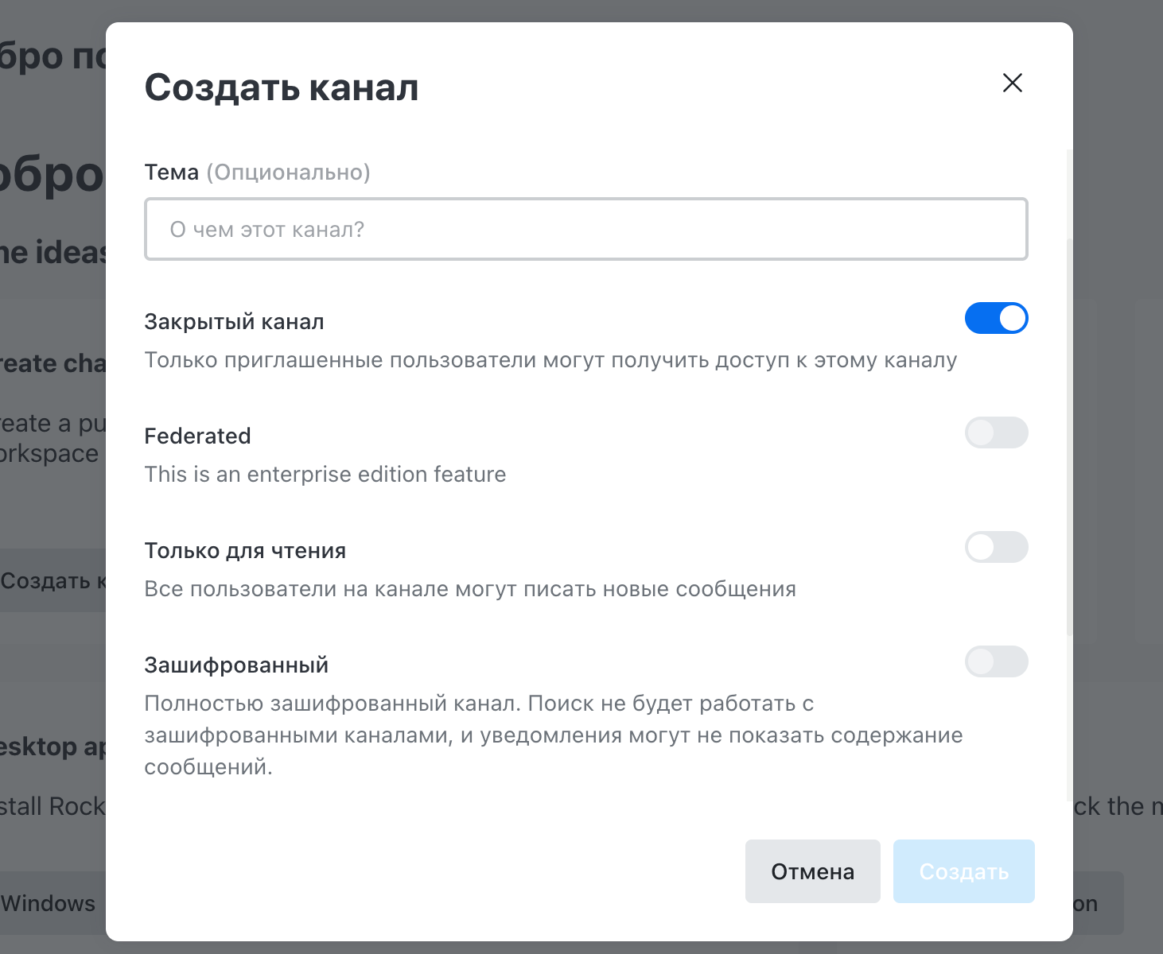Disable the Закрытый канал toggle
This screenshot has height=954, width=1163.
tap(996, 318)
